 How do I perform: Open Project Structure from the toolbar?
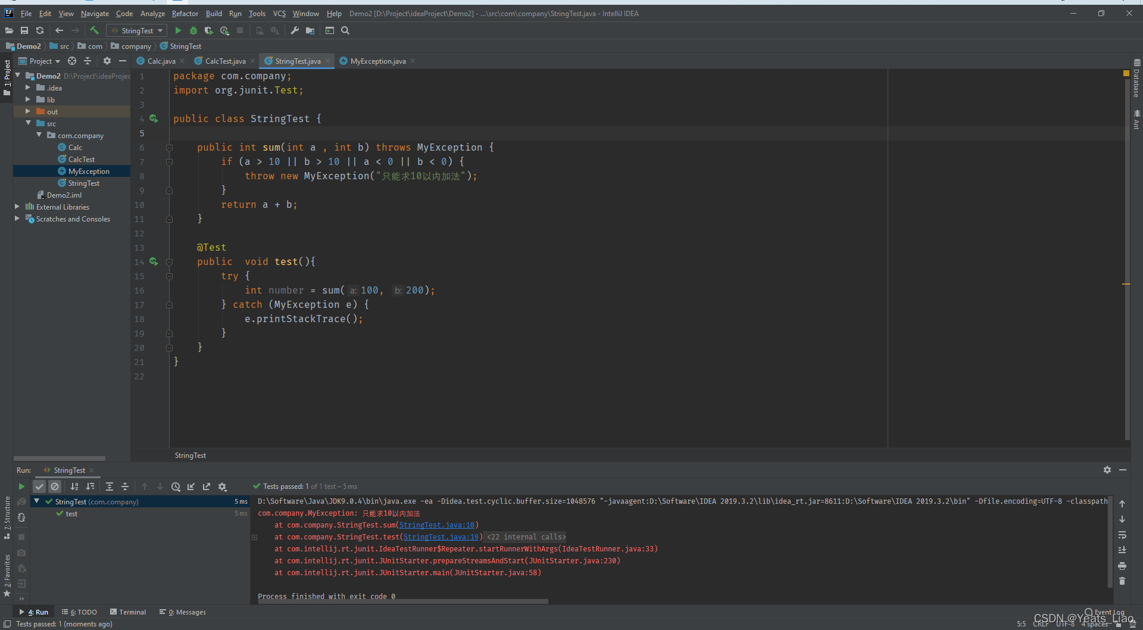coord(310,30)
